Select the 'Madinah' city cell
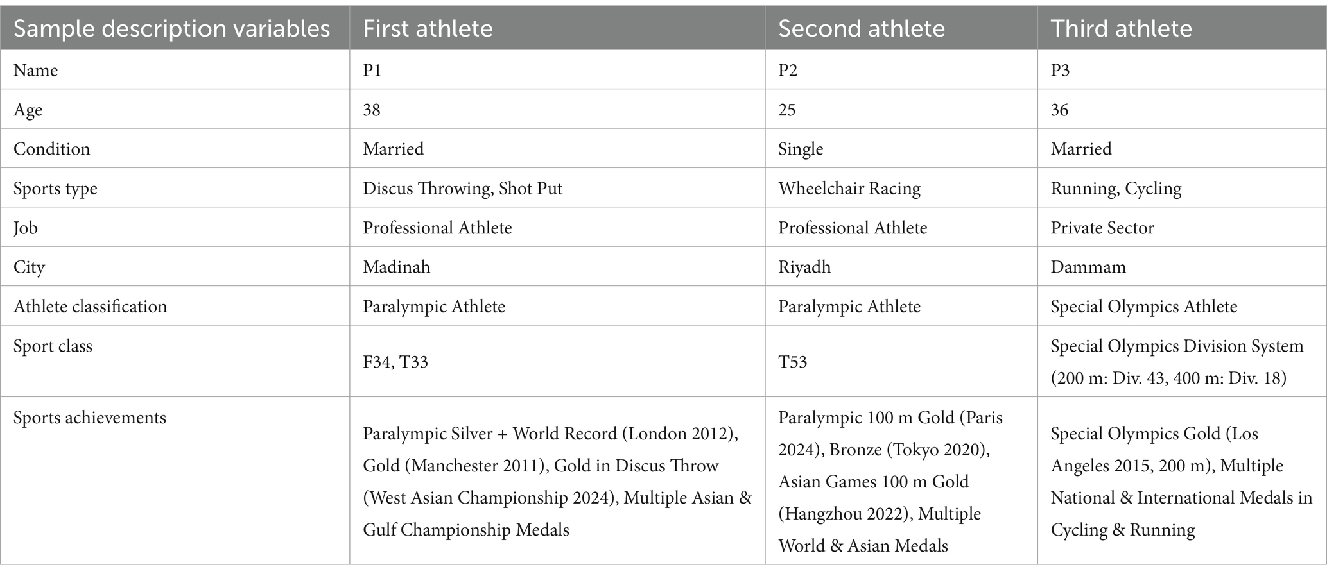The image size is (1327, 576). point(557,267)
